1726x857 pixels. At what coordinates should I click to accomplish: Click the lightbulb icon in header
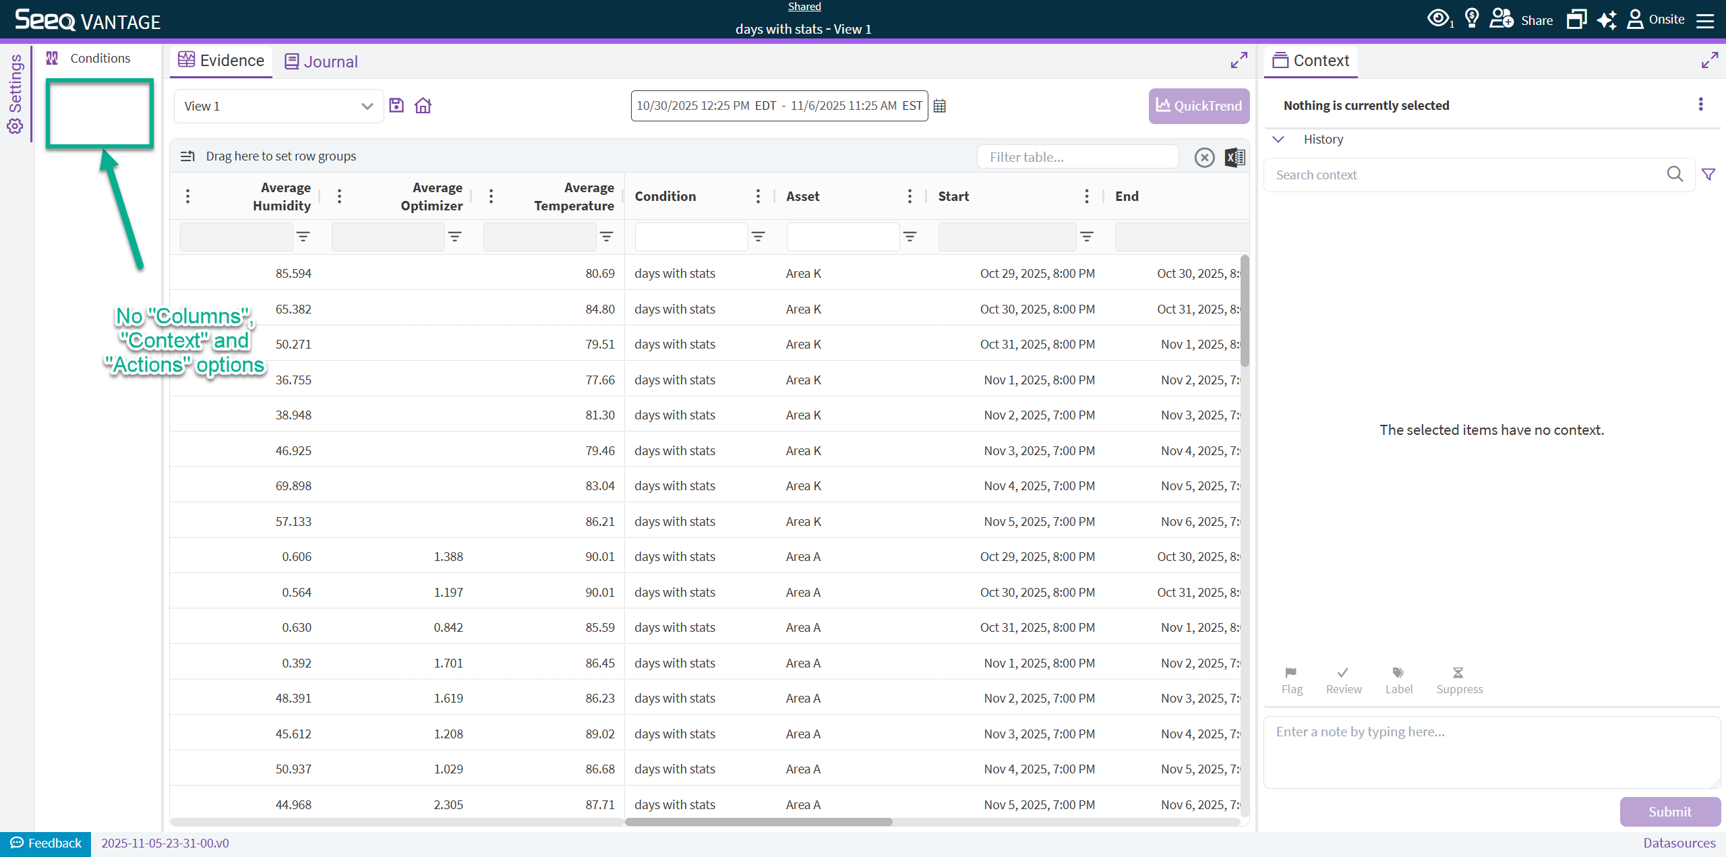click(1472, 19)
